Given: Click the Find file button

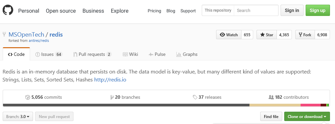Looking at the screenshot, I should 271,117.
